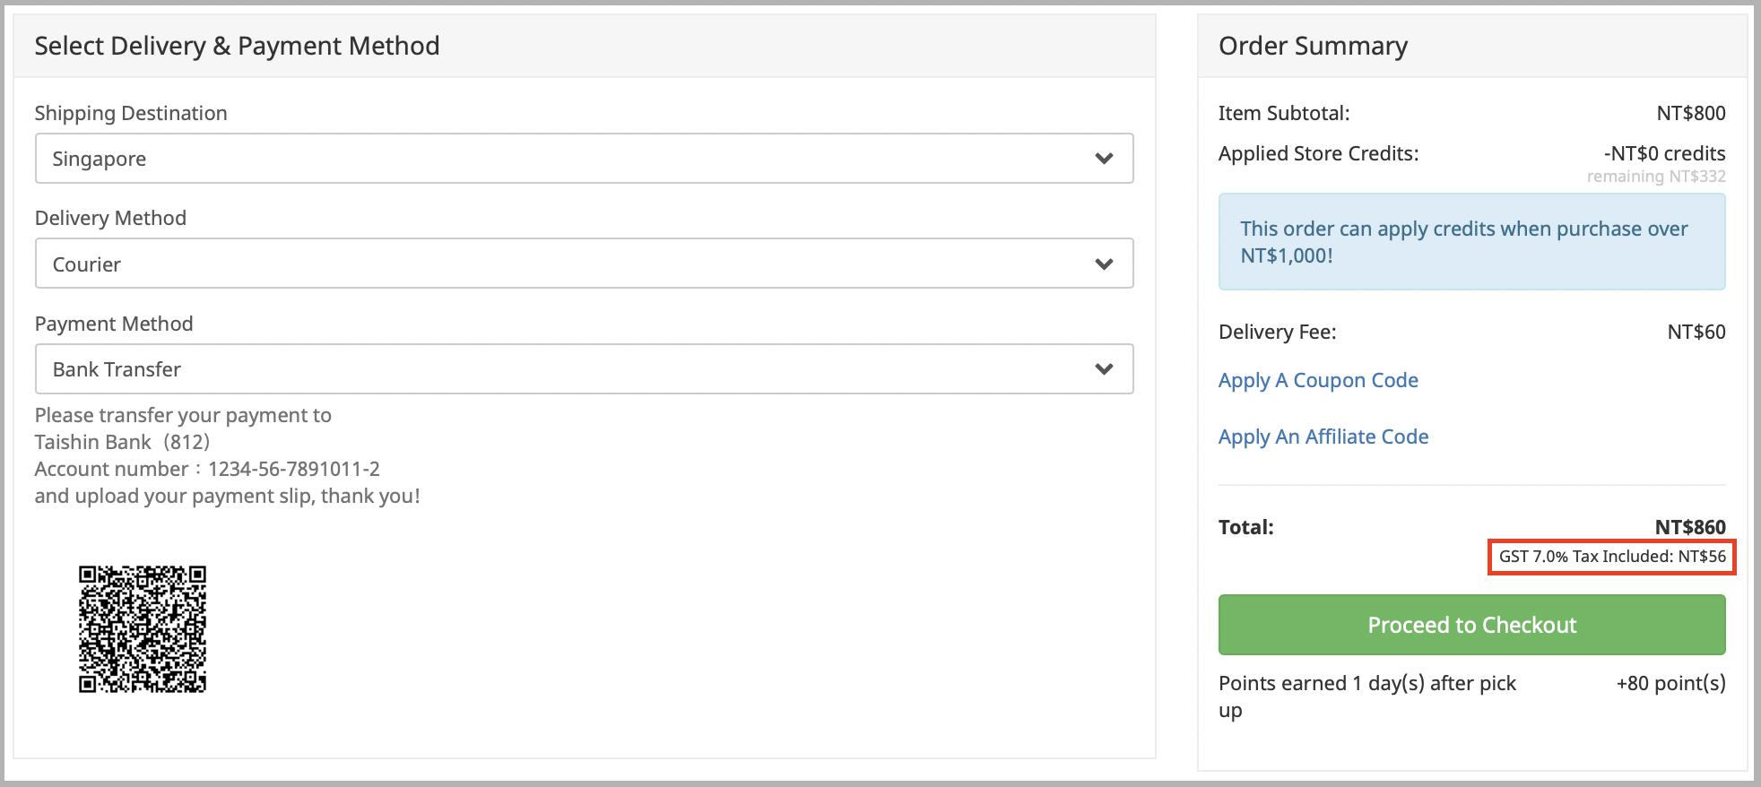The height and width of the screenshot is (787, 1761).
Task: Click the Item Subtotal value NT$800
Action: coord(1691,113)
